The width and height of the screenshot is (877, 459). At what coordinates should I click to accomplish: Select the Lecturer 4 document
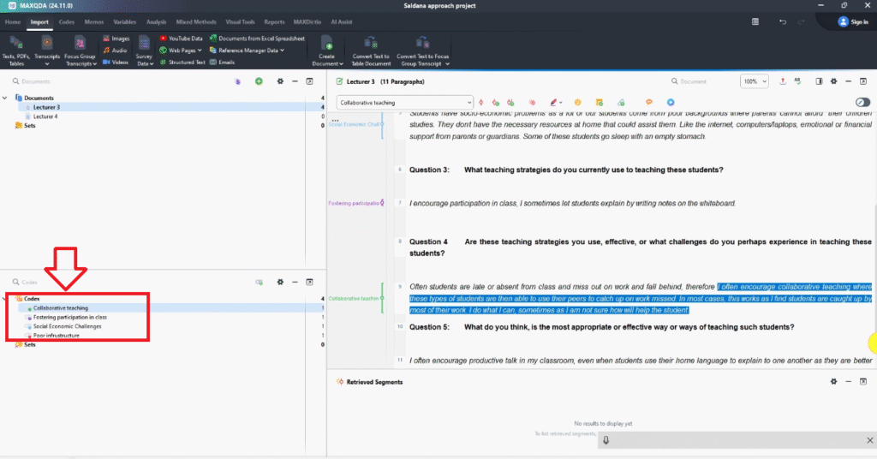(46, 116)
